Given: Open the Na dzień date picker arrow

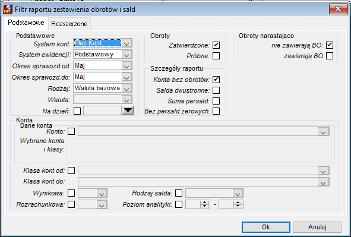Looking at the screenshot, I should 128,110.
